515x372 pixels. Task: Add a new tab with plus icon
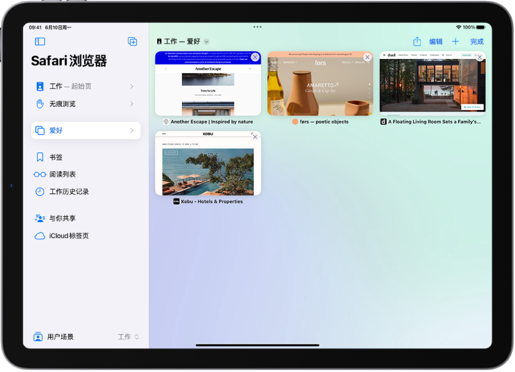click(455, 41)
